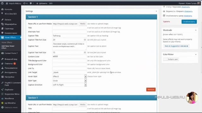Click the Hover Effects menu icon
202x113 pixels.
pos(2,37)
